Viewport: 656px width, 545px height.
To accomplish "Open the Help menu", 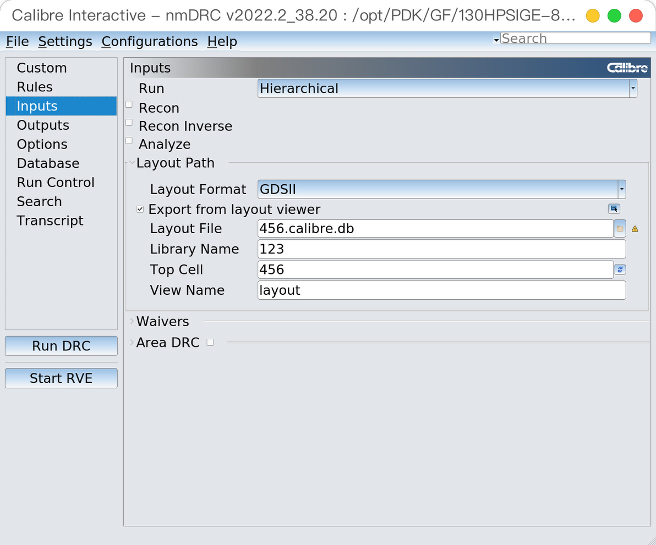I will pyautogui.click(x=222, y=41).
